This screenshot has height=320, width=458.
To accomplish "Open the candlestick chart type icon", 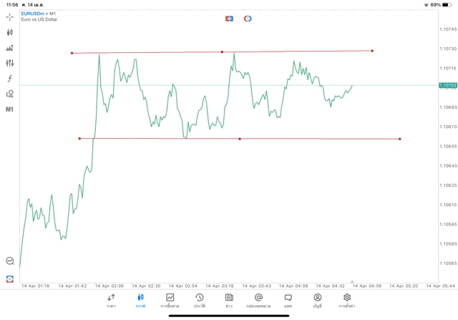I will click(9, 32).
